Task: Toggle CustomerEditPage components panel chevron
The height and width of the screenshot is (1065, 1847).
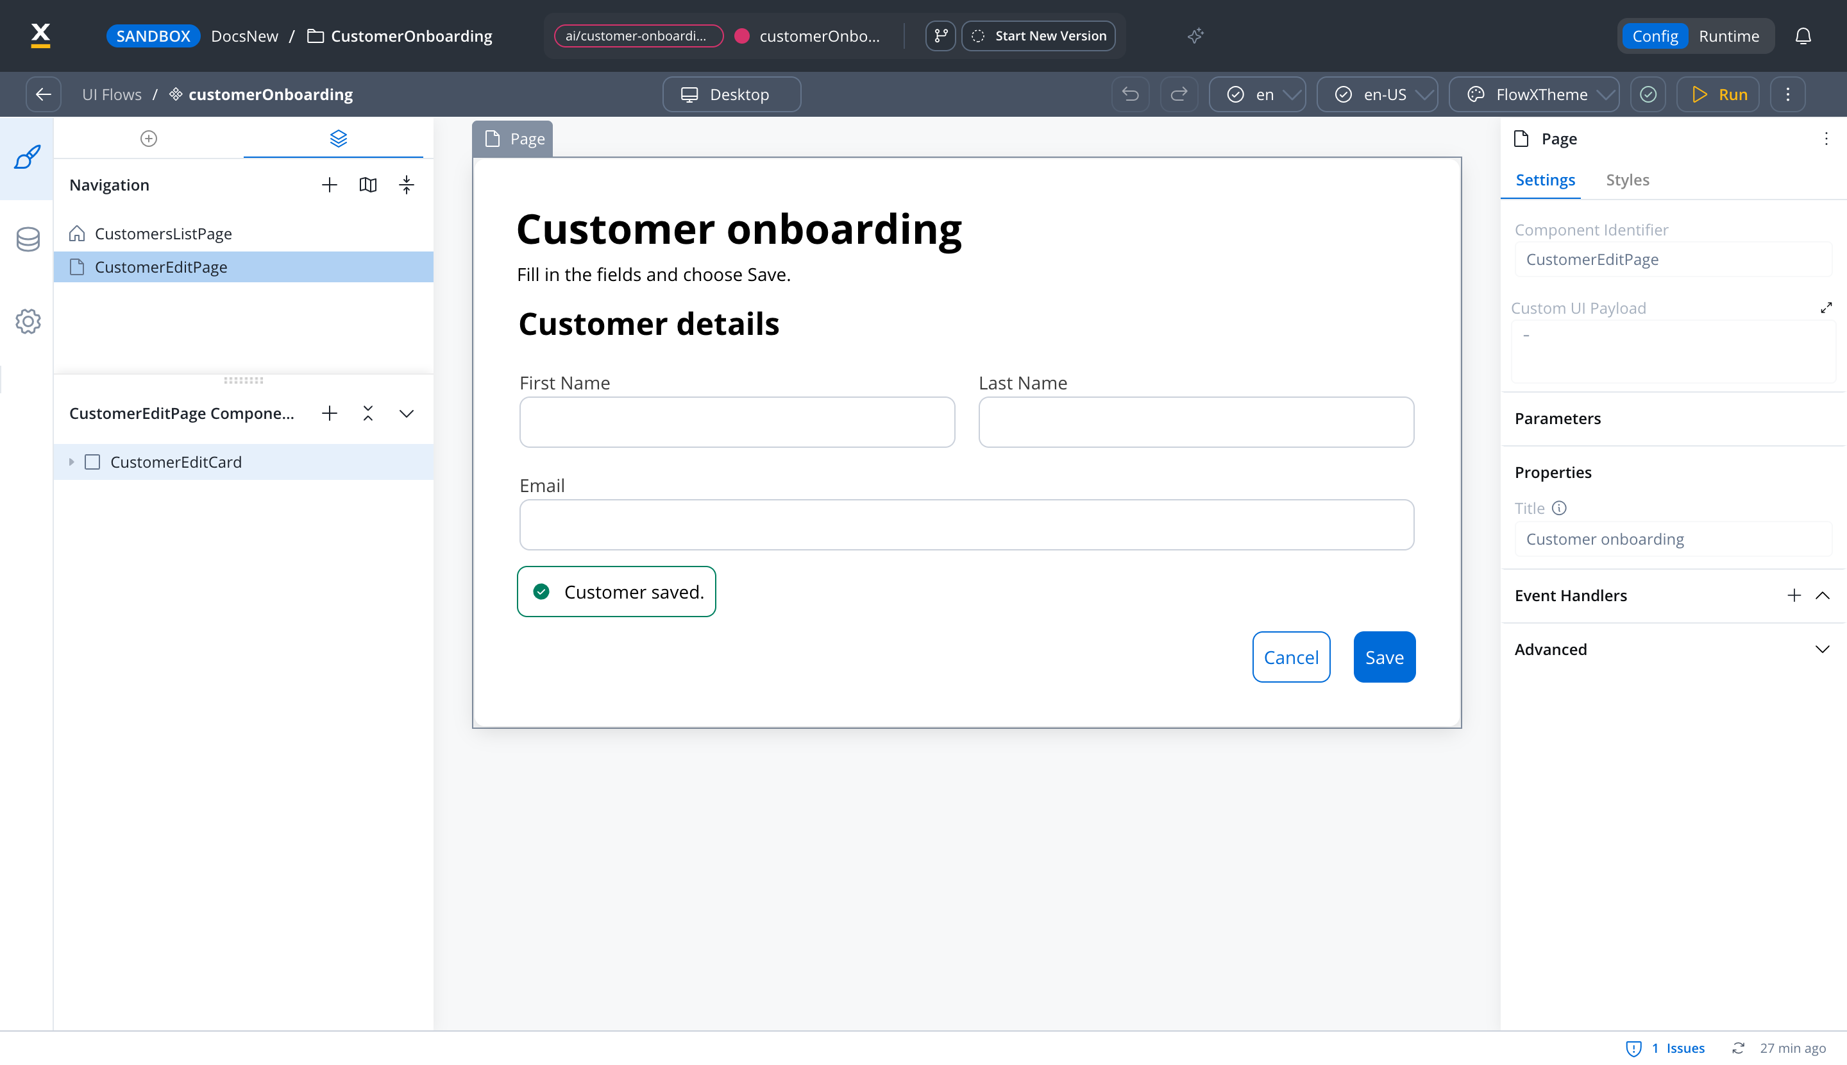Action: point(407,413)
